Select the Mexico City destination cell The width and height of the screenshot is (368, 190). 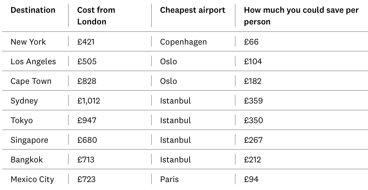click(x=32, y=179)
